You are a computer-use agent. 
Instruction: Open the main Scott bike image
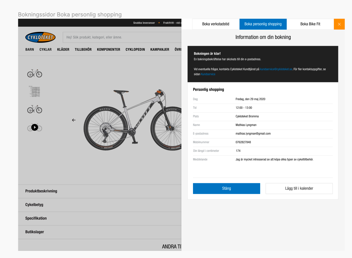(133, 120)
